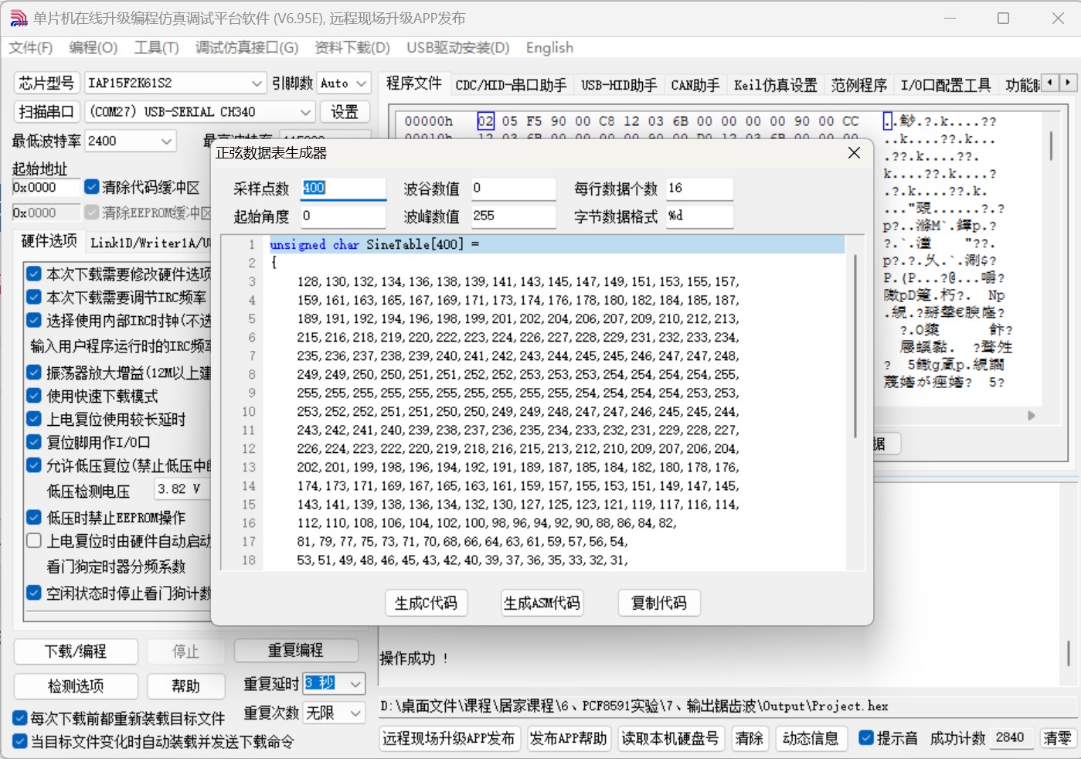
Task: Click the 生成ASM代码 button
Action: pos(542,603)
